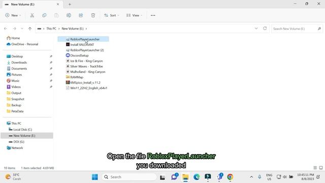Select the New Volume (E:) window tab

[x=32, y=4]
